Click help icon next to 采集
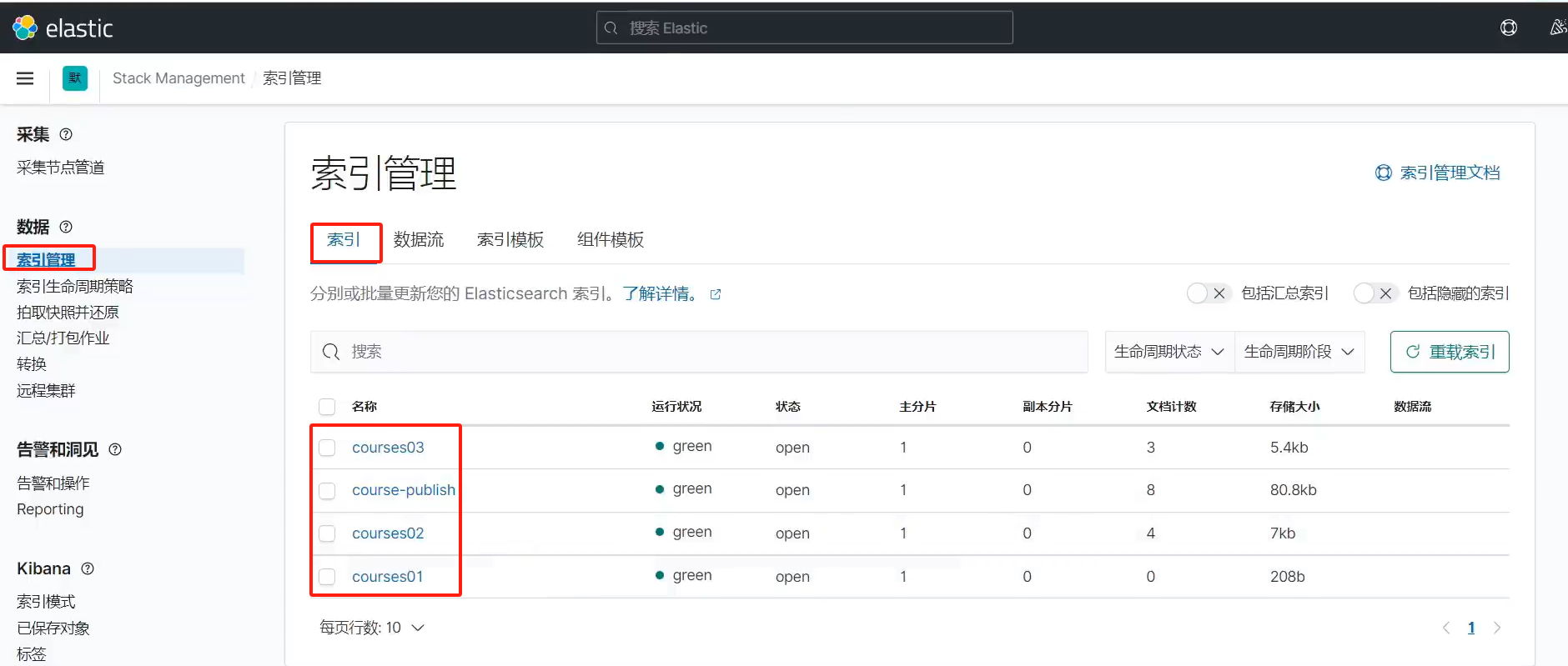The width and height of the screenshot is (1568, 666). coord(66,134)
